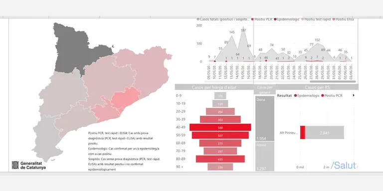Select the 80-89 age bar showing 435
Screen dimensions: 383x191
pyautogui.click(x=220, y=159)
